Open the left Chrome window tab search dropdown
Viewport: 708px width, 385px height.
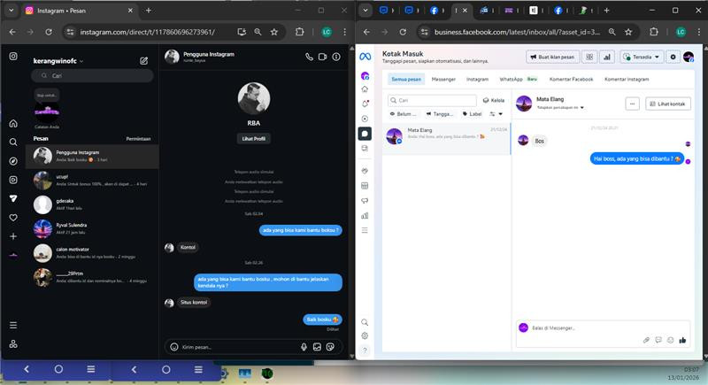(x=11, y=11)
